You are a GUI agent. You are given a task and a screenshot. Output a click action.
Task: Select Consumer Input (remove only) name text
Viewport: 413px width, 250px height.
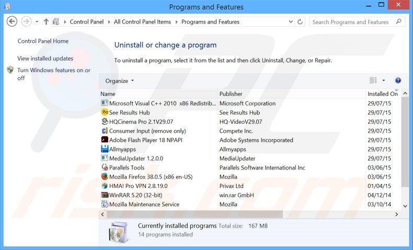coord(147,131)
